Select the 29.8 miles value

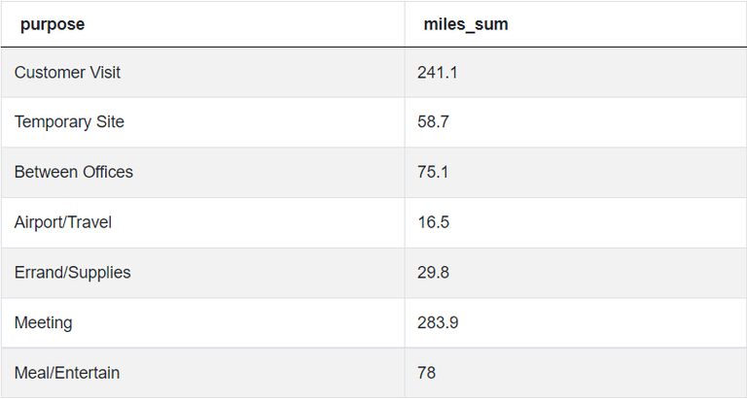[x=433, y=273]
